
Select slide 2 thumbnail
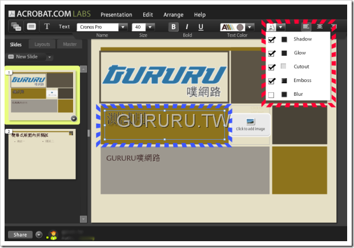click(x=42, y=154)
